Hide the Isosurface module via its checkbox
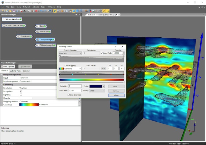The height and width of the screenshot is (145, 206). pos(38,31)
